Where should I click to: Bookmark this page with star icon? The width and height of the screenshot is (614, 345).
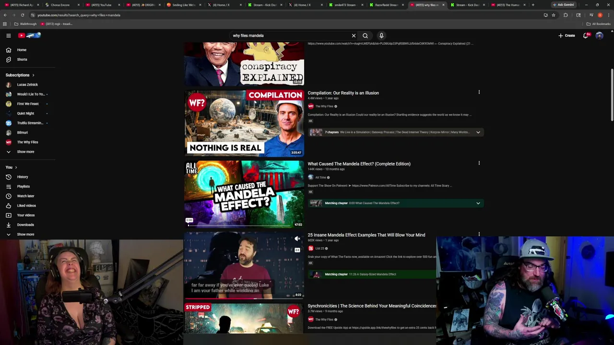(x=554, y=15)
